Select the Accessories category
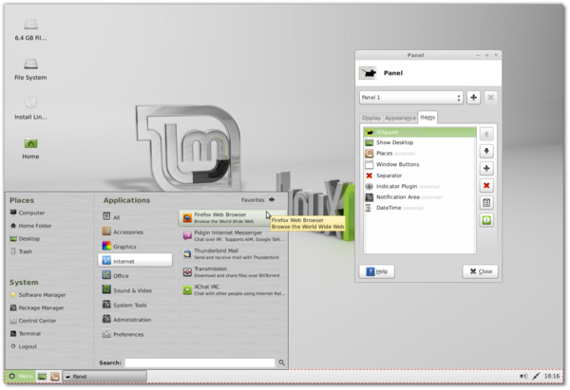Image resolution: width=570 pixels, height=390 pixels. 135,232
